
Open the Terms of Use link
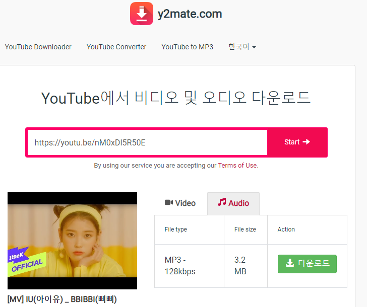pos(237,166)
